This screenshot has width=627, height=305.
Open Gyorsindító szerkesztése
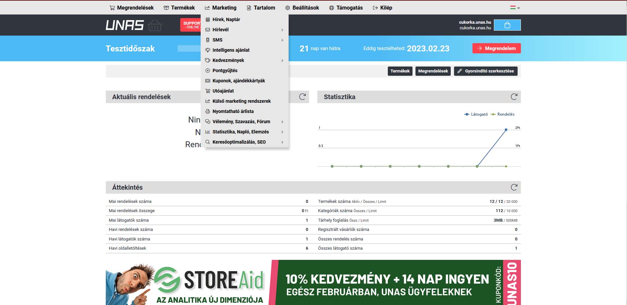486,71
